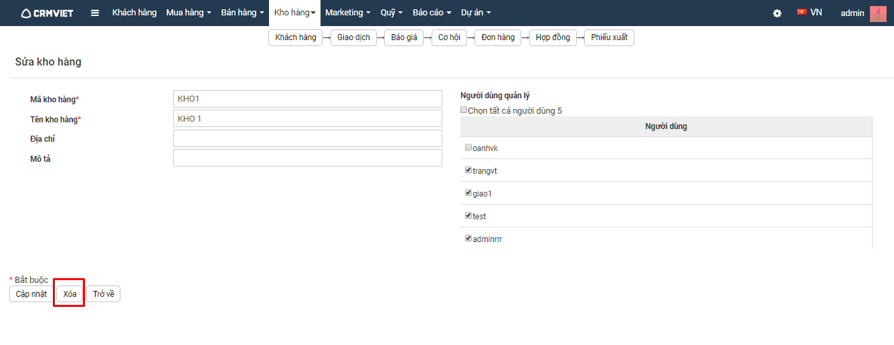
Task: Toggle the hamburger sidebar menu icon
Action: pyautogui.click(x=95, y=13)
